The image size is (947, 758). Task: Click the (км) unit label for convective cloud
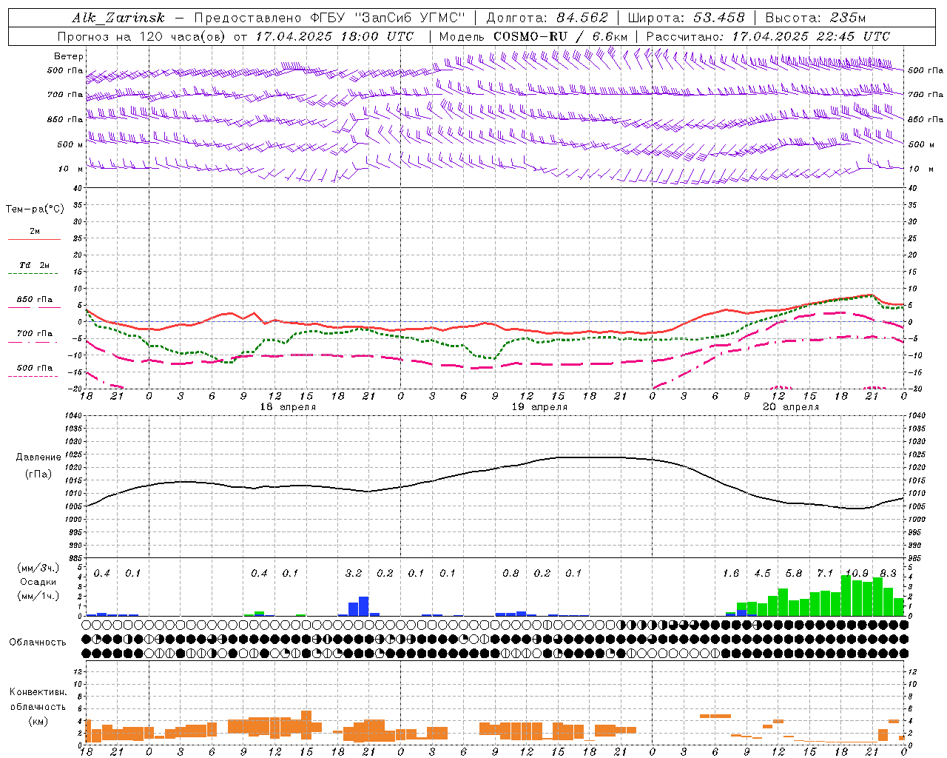click(38, 720)
